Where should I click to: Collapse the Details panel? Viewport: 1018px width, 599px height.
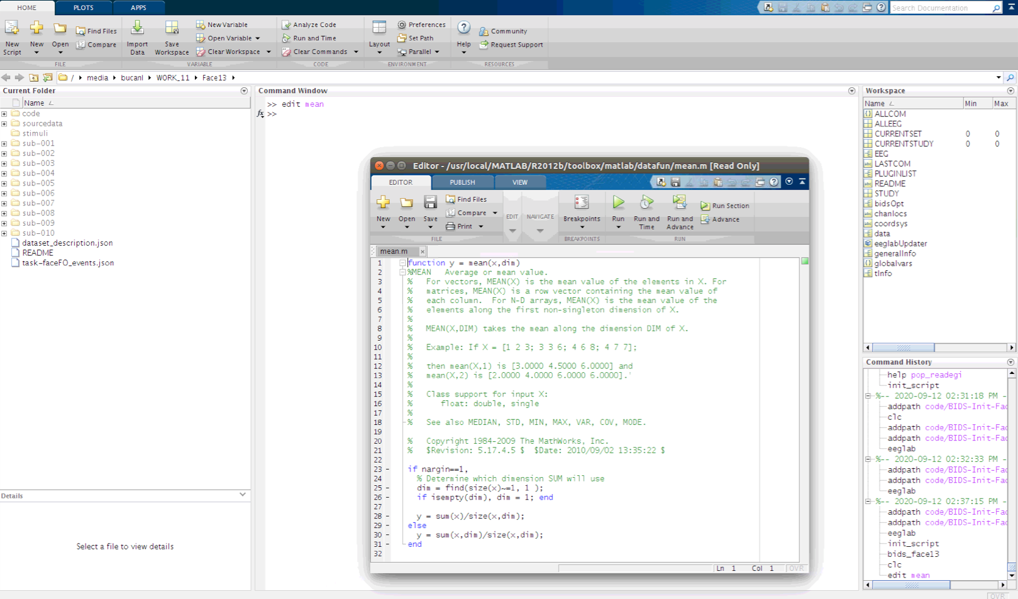[243, 495]
